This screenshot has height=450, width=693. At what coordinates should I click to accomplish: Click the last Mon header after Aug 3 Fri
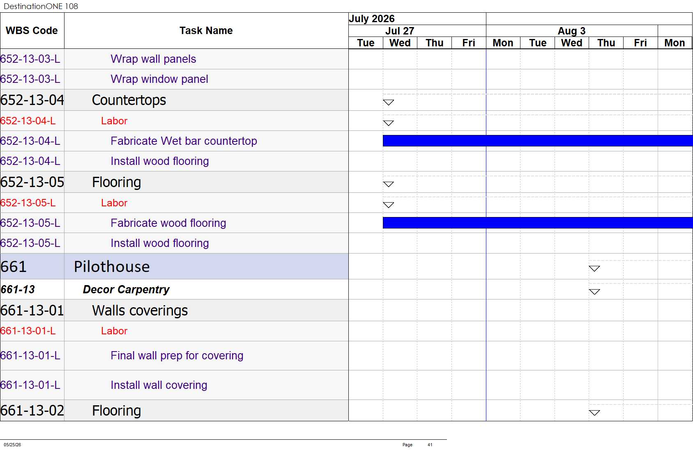click(x=675, y=43)
